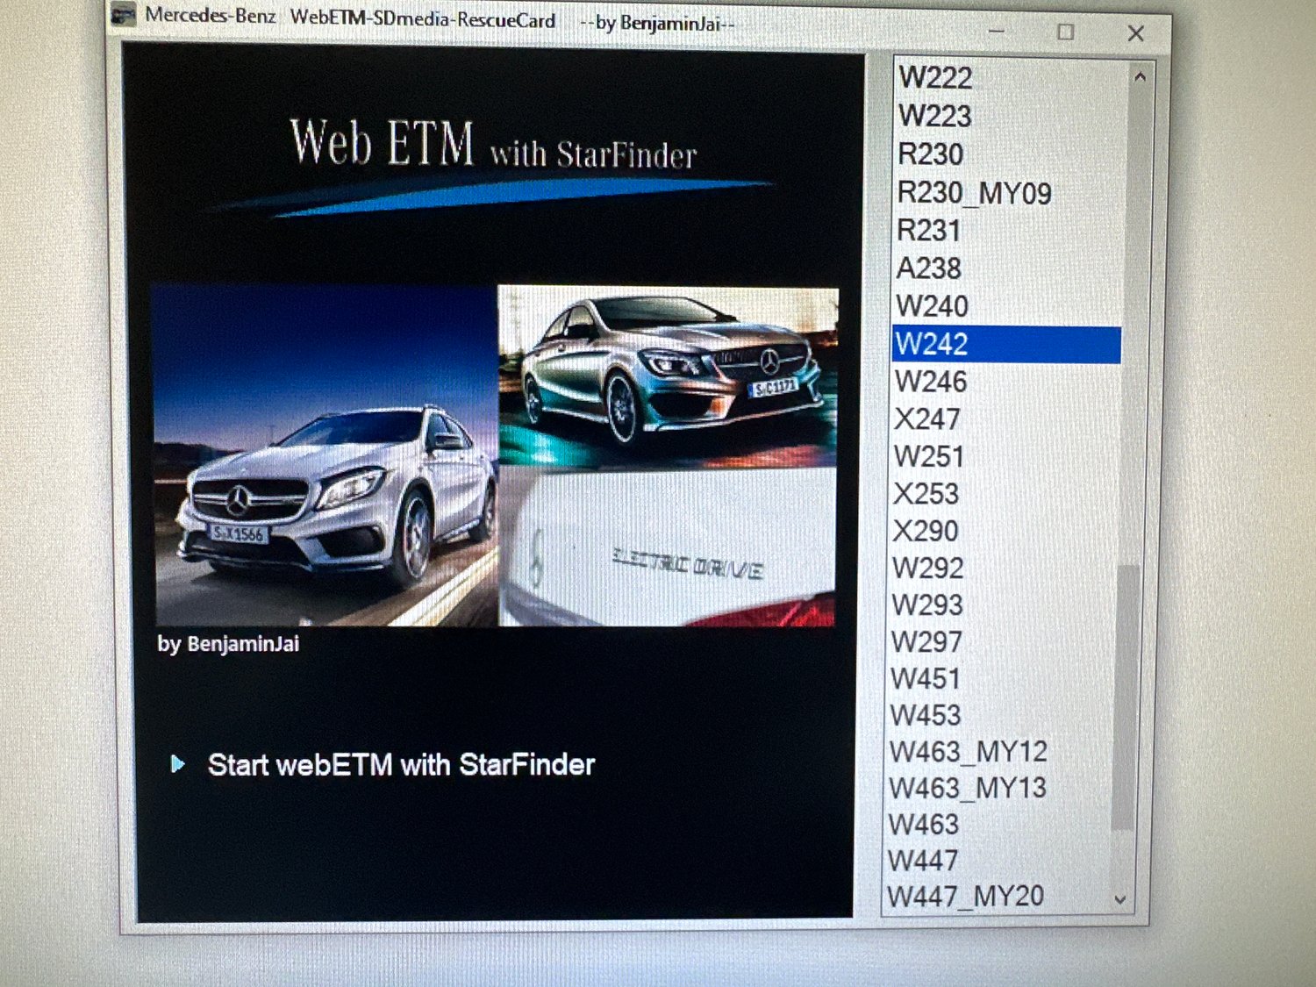1316x987 pixels.
Task: Click the app icon in the title bar
Action: (124, 15)
